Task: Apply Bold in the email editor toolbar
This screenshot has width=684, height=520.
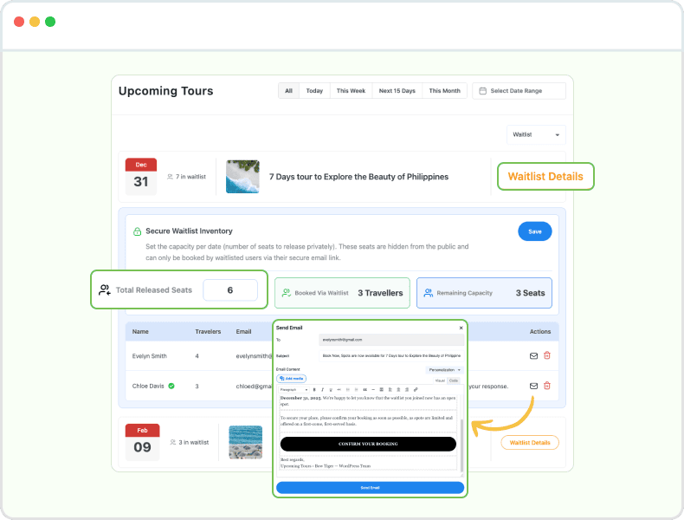Action: click(x=314, y=389)
